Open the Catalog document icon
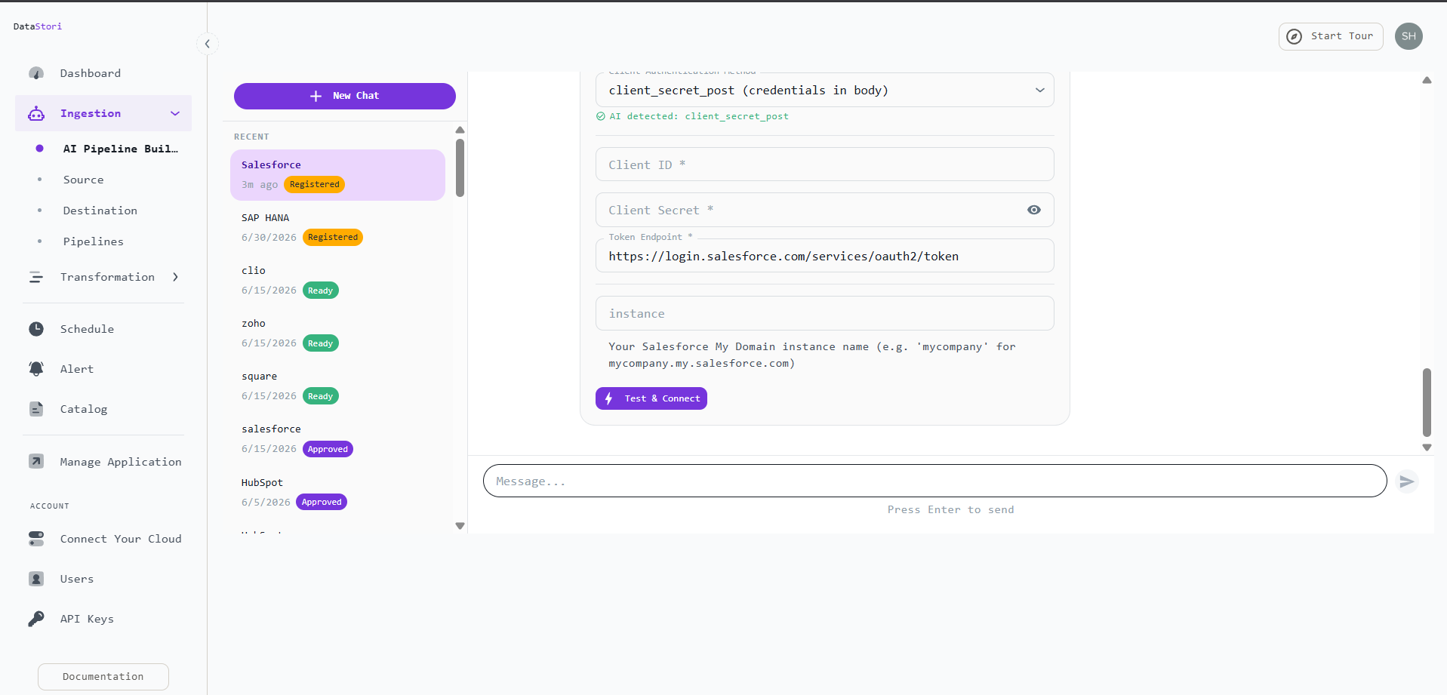This screenshot has width=1447, height=695. click(36, 409)
